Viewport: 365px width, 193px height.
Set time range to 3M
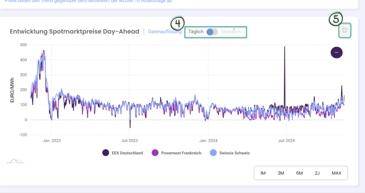pyautogui.click(x=281, y=173)
